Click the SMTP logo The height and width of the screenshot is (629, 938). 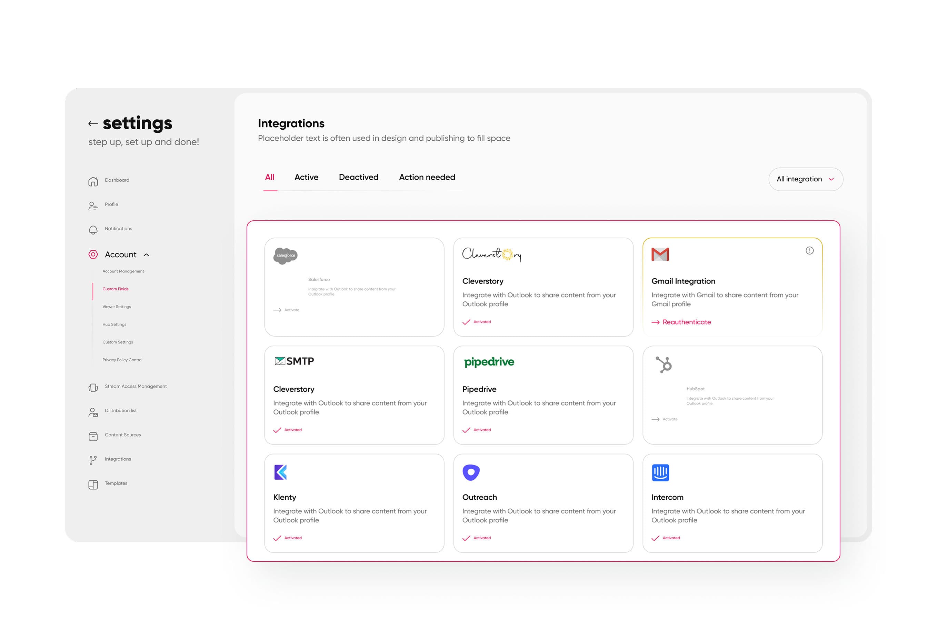click(x=294, y=361)
